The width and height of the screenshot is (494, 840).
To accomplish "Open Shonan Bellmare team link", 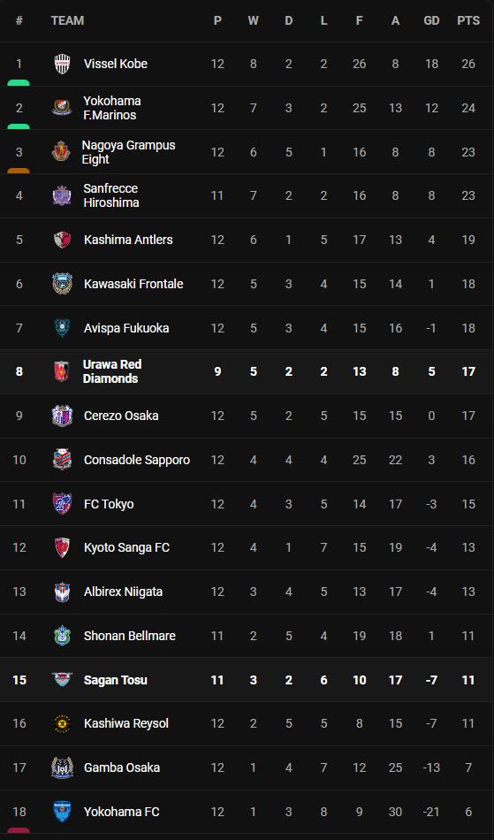I will pos(130,636).
